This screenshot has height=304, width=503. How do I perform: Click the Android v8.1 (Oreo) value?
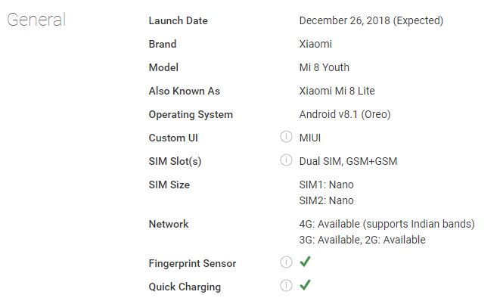point(345,114)
